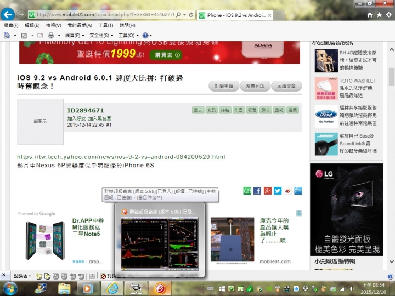The image size is (395, 296).
Task: Click the green 引言 button
Action: (x=238, y=110)
